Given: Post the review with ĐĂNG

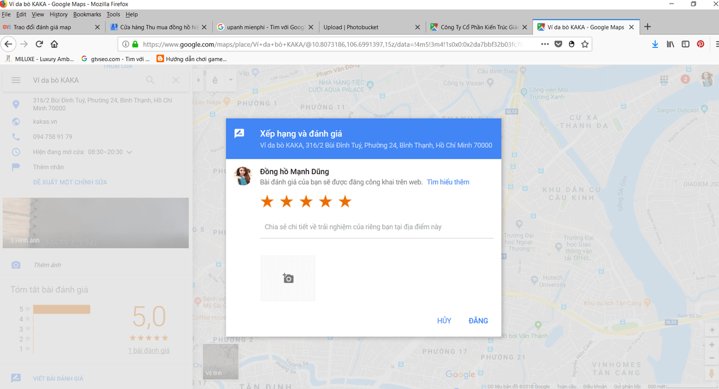Looking at the screenshot, I should [478, 321].
